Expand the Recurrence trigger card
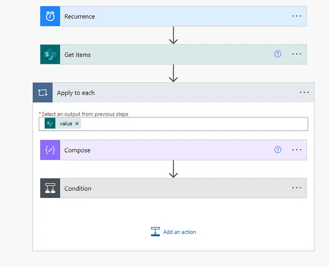This screenshot has width=329, height=267. (173, 16)
